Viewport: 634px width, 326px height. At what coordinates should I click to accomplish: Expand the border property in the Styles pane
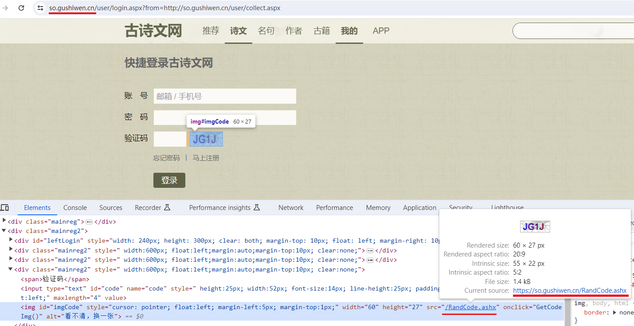[614, 312]
